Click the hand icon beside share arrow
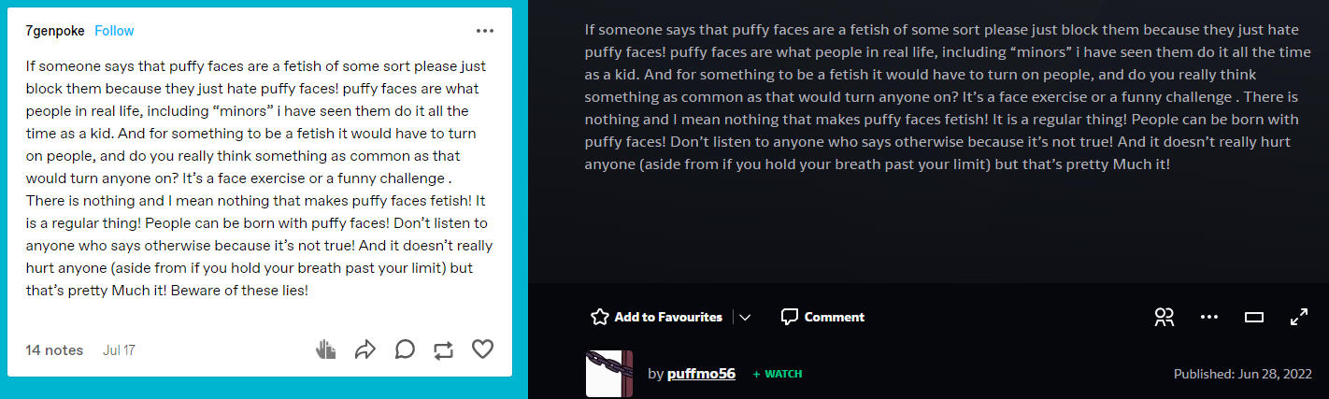The width and height of the screenshot is (1329, 399). [326, 349]
